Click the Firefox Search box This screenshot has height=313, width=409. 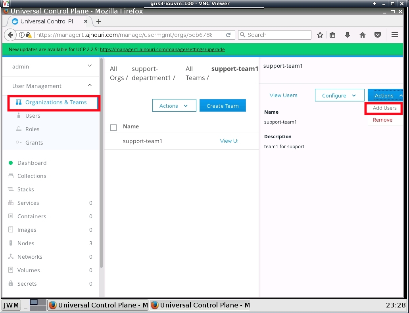tap(275, 35)
